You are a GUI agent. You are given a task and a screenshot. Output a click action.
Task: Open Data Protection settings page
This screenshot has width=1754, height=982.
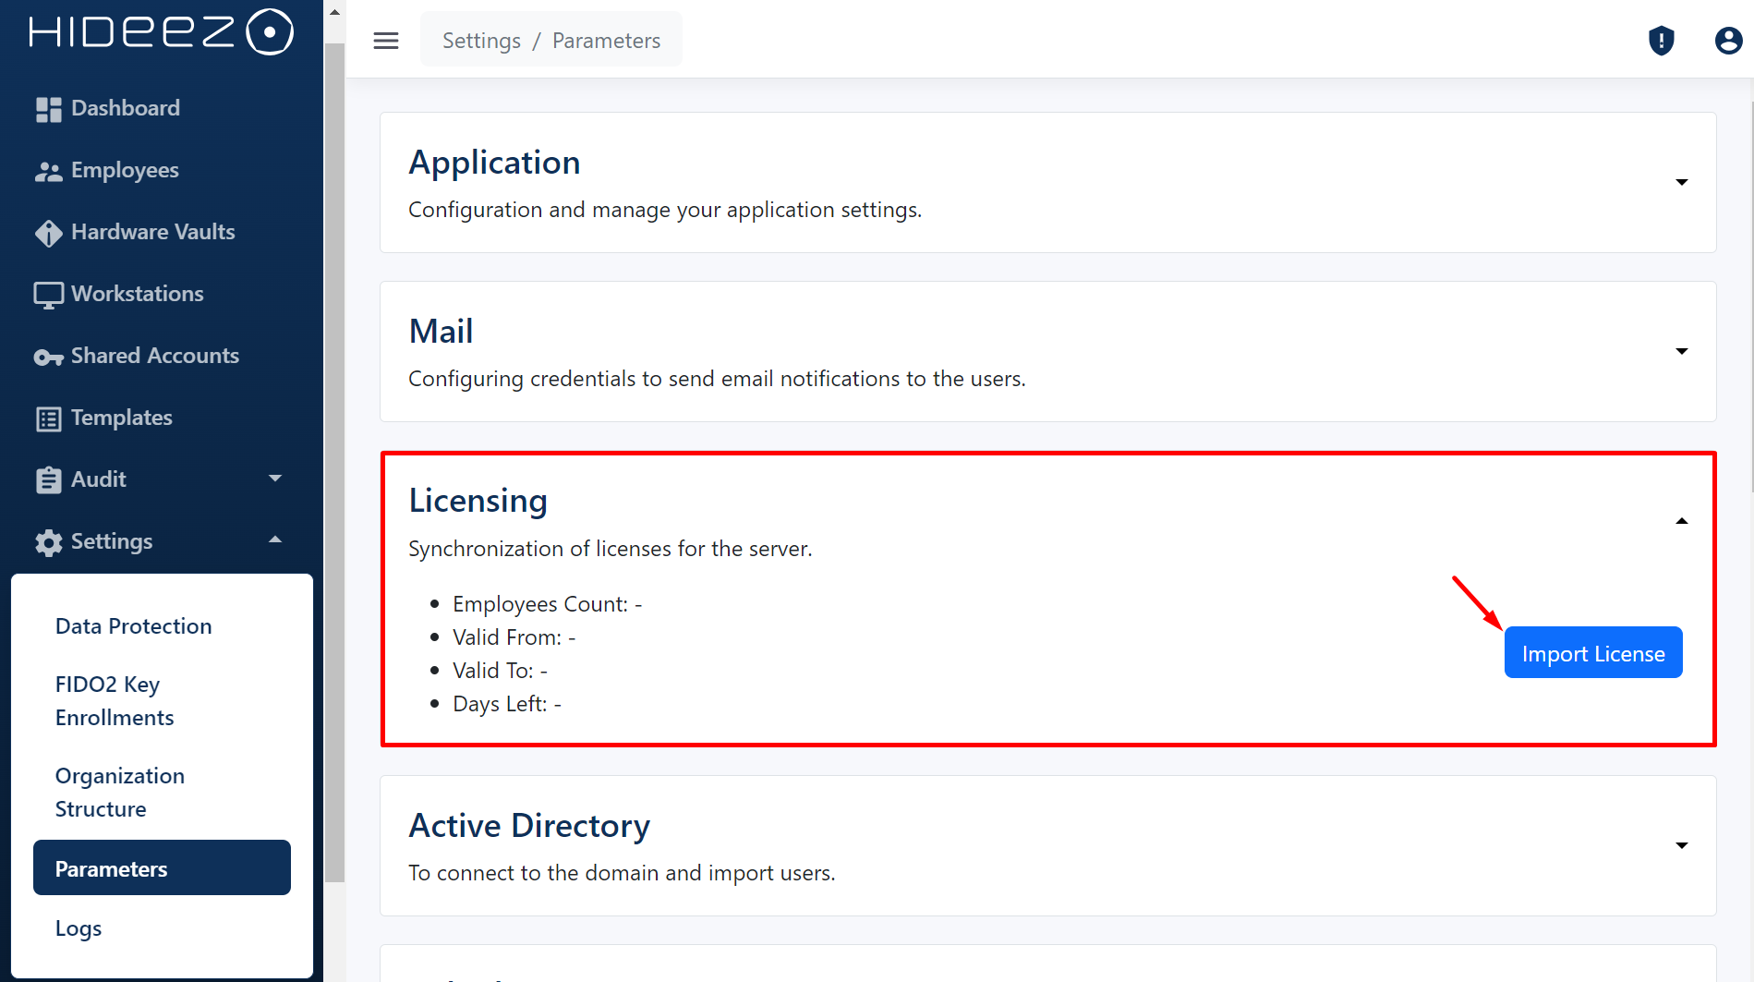tap(133, 626)
